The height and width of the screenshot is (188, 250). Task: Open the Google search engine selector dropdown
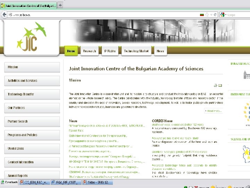223,15
